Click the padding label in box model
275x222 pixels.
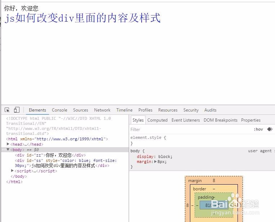click(x=205, y=197)
